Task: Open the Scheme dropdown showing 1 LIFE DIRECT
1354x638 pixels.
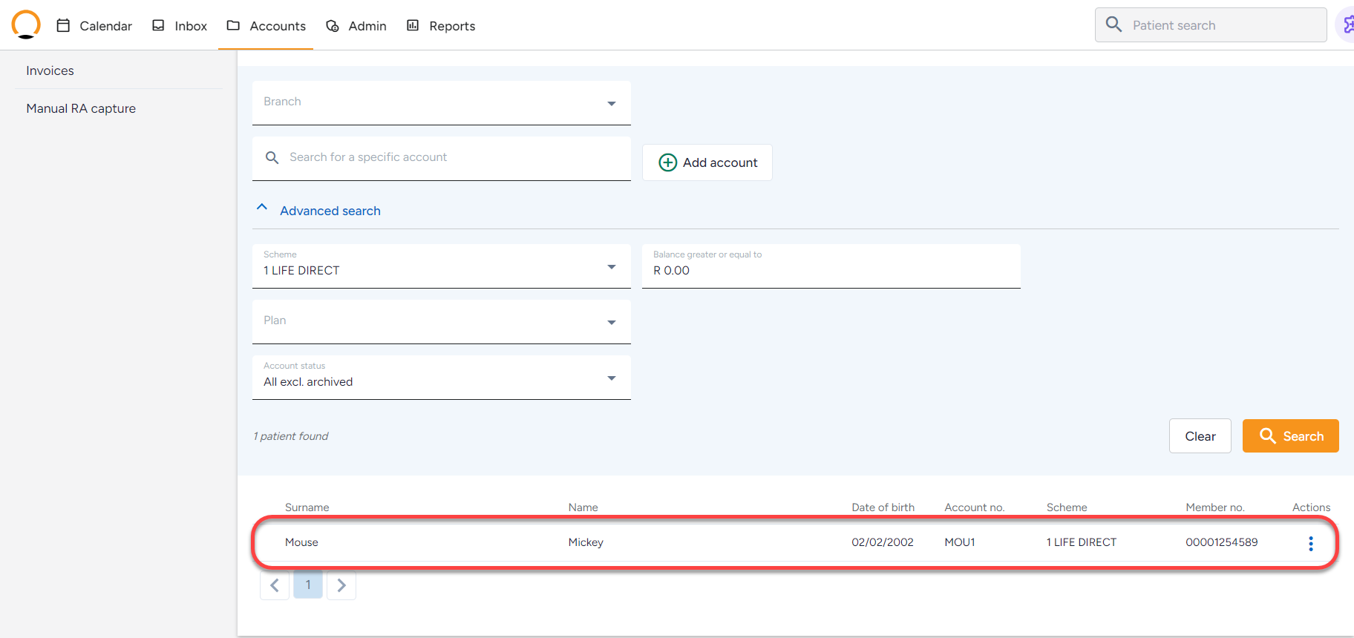Action: [x=442, y=266]
